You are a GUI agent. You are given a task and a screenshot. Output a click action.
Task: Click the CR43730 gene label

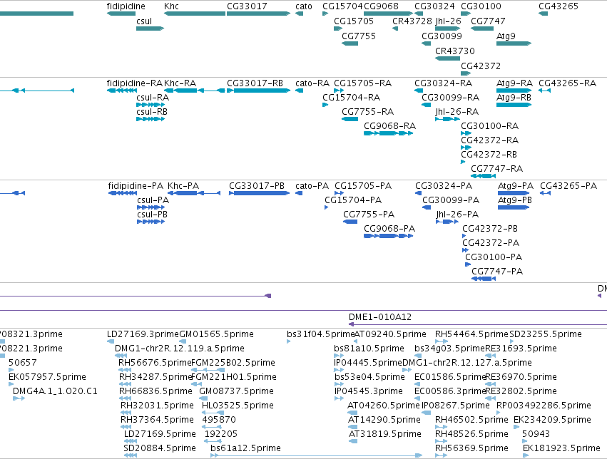pos(455,51)
